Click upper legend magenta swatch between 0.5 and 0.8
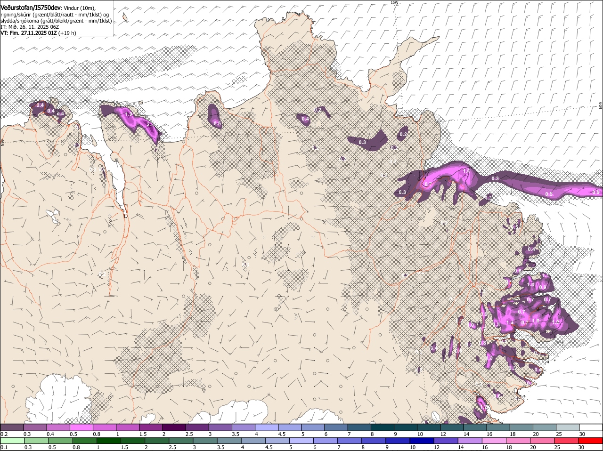This screenshot has height=451, width=603. tap(81, 427)
